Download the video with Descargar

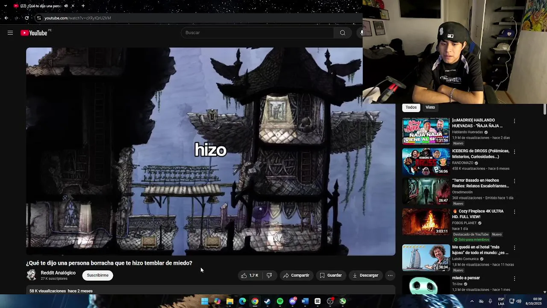pos(365,275)
